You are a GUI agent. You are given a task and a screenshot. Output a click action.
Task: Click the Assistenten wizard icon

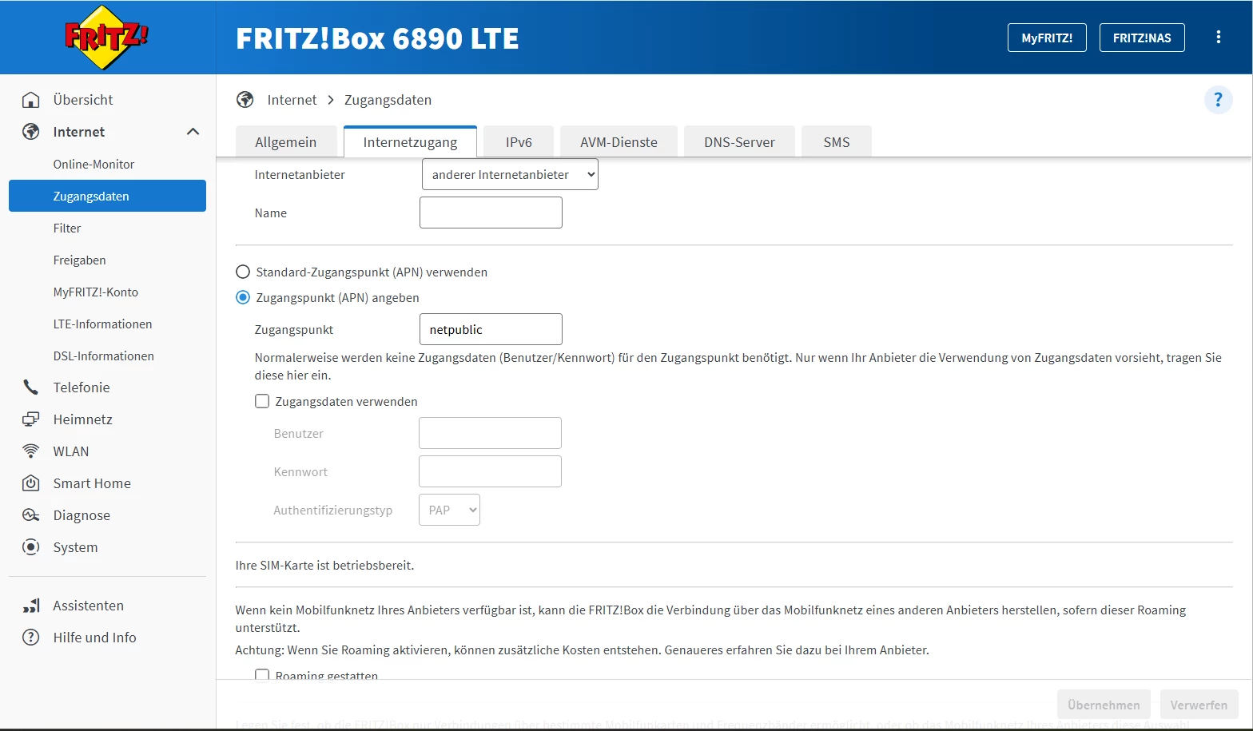click(31, 606)
